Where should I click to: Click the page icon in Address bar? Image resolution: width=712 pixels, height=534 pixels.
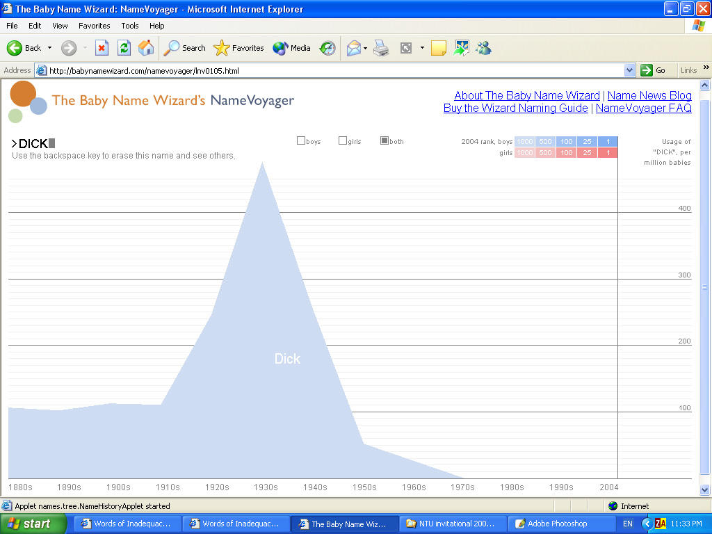[x=41, y=70]
